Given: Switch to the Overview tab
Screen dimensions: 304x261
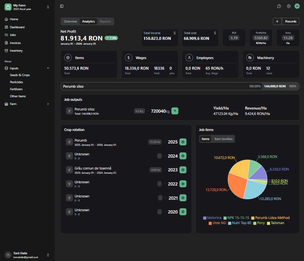Looking at the screenshot, I should tap(70, 22).
